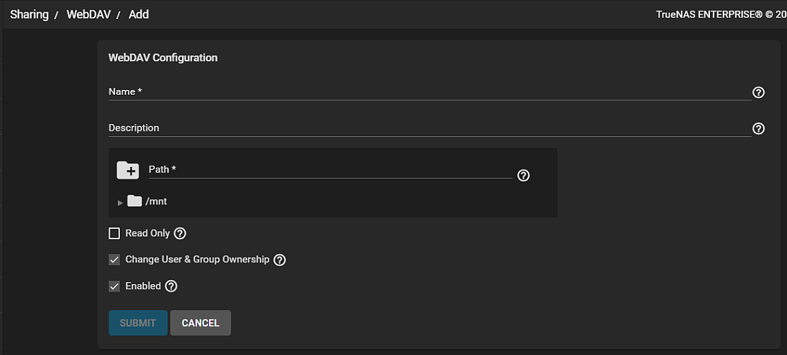
Task: Click the help icon beside Description field
Action: (758, 129)
